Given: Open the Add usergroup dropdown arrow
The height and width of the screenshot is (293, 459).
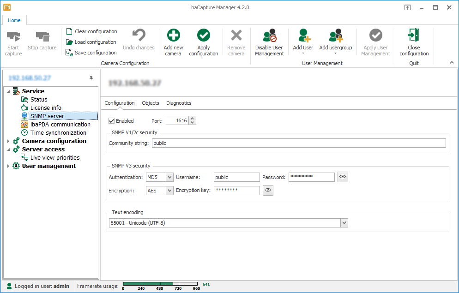Looking at the screenshot, I should tap(335, 53).
